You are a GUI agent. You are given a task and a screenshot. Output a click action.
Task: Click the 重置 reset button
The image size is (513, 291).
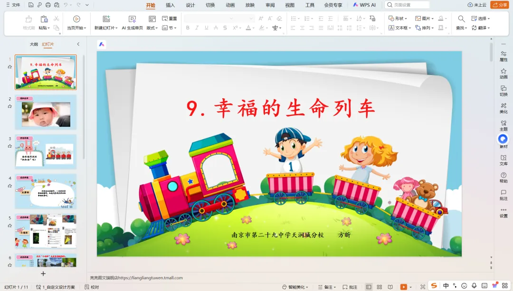170,19
